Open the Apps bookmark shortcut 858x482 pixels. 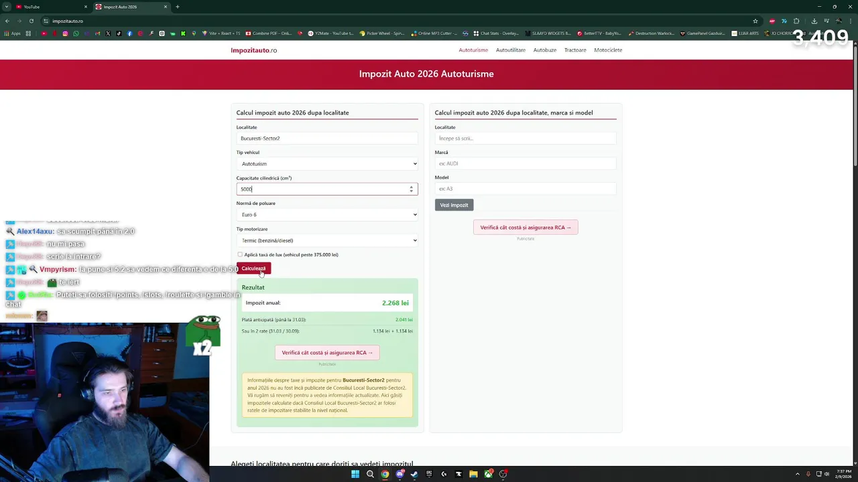pos(13,33)
